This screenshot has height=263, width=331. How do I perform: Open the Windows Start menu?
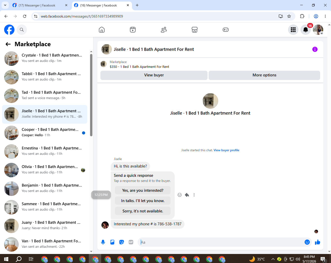(x=6, y=259)
